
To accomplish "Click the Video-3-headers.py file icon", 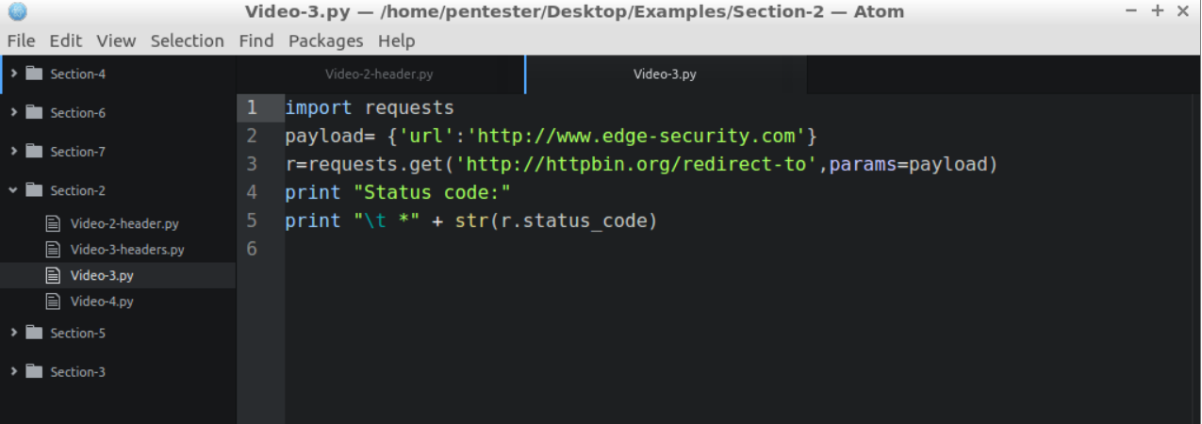I will (x=54, y=250).
